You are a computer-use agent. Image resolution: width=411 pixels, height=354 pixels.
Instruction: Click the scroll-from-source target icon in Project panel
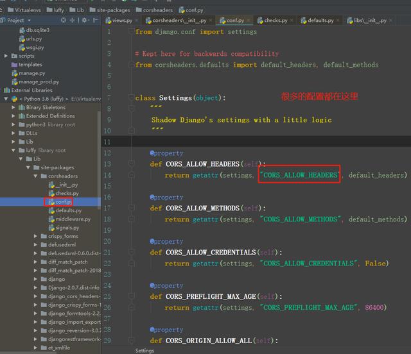pyautogui.click(x=63, y=20)
